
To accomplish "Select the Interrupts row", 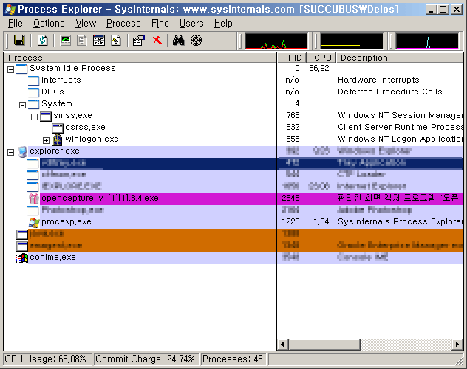I will (x=234, y=80).
